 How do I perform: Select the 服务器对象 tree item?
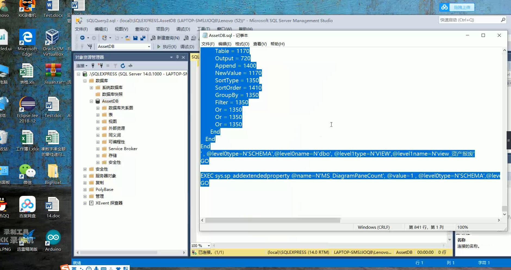[x=106, y=176]
